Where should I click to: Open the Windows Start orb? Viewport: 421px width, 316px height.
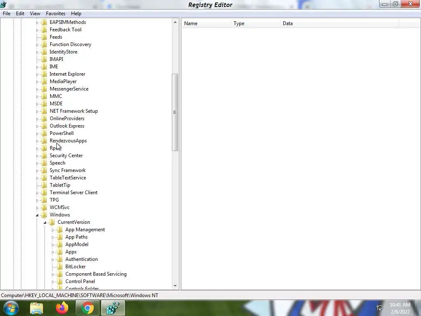[x=11, y=308]
